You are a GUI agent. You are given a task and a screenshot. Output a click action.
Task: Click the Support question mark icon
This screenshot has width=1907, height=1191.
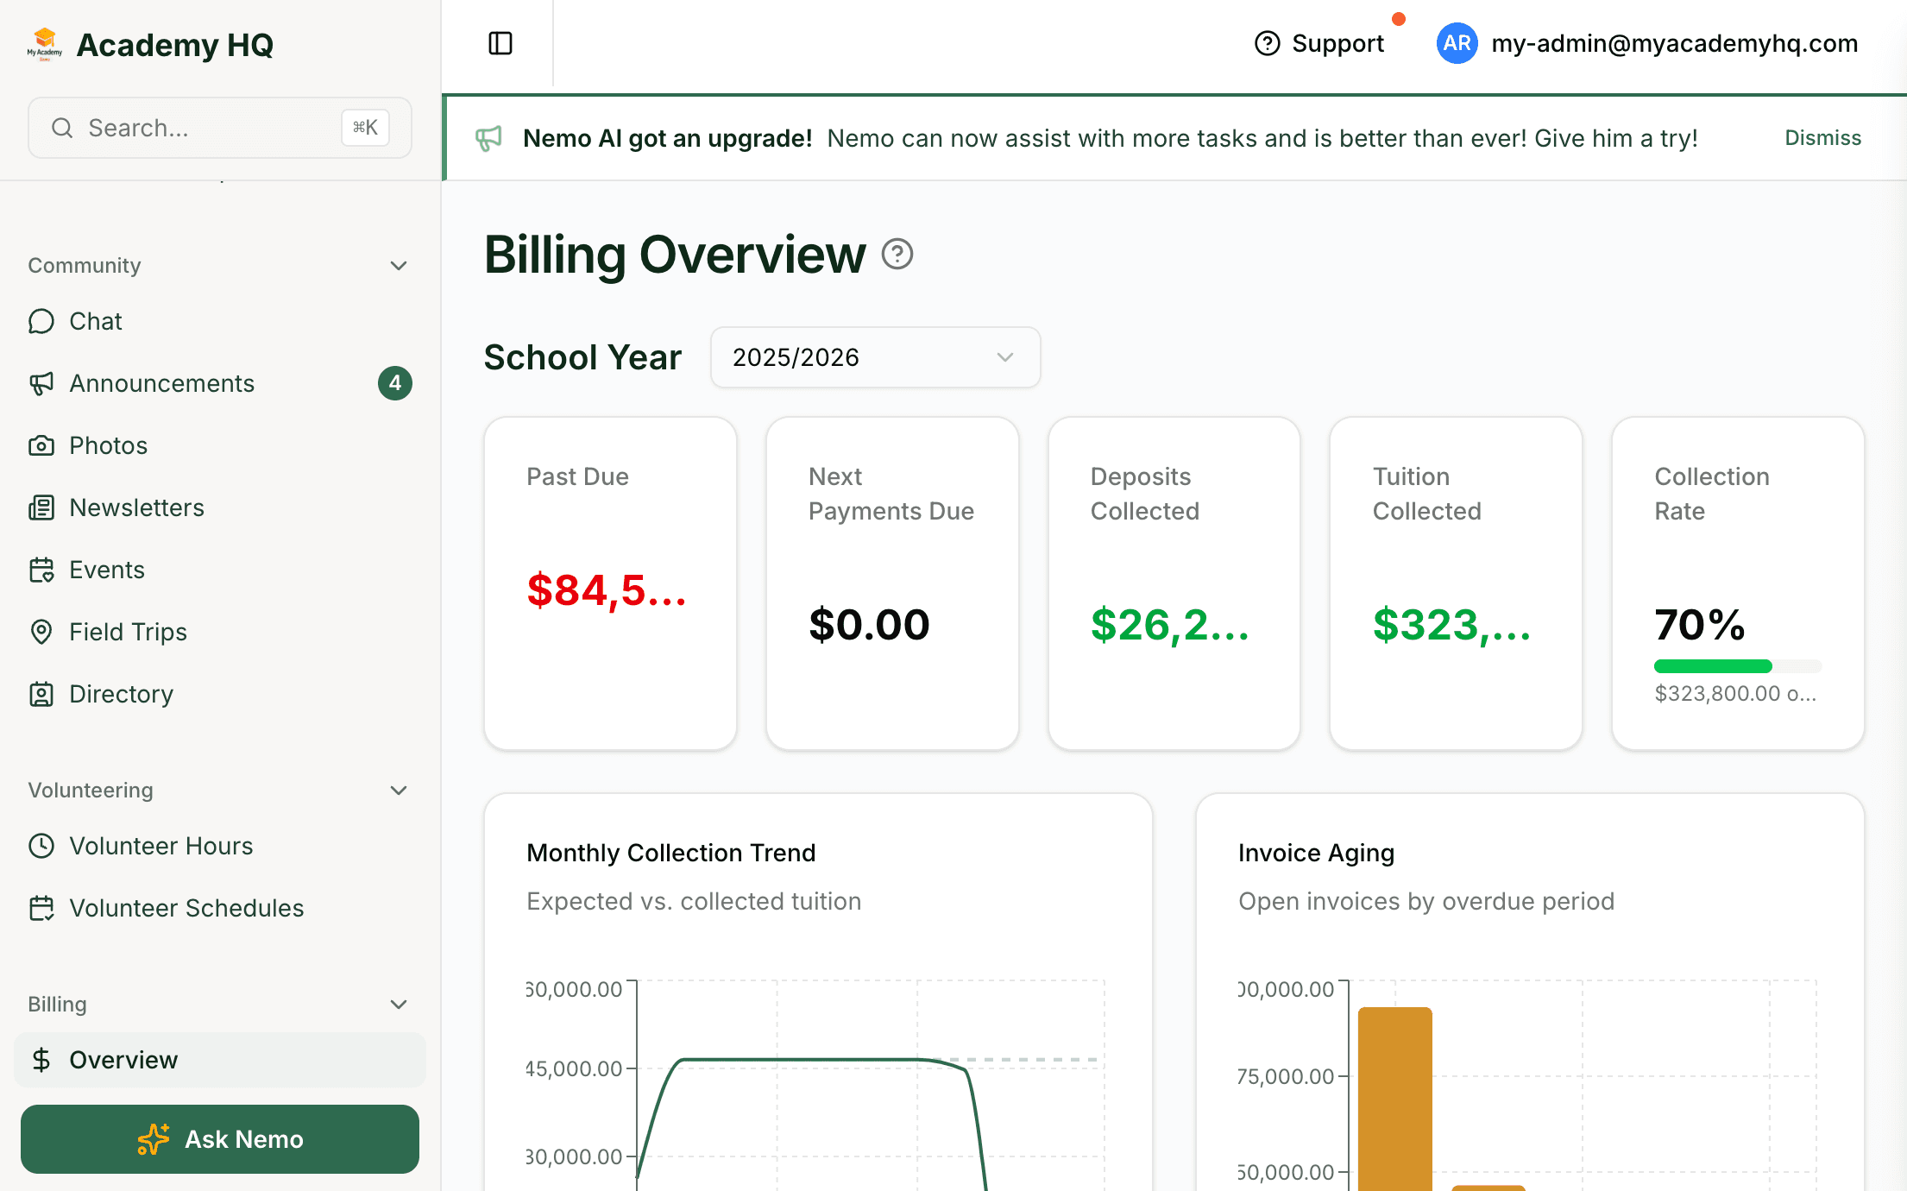tap(1267, 43)
